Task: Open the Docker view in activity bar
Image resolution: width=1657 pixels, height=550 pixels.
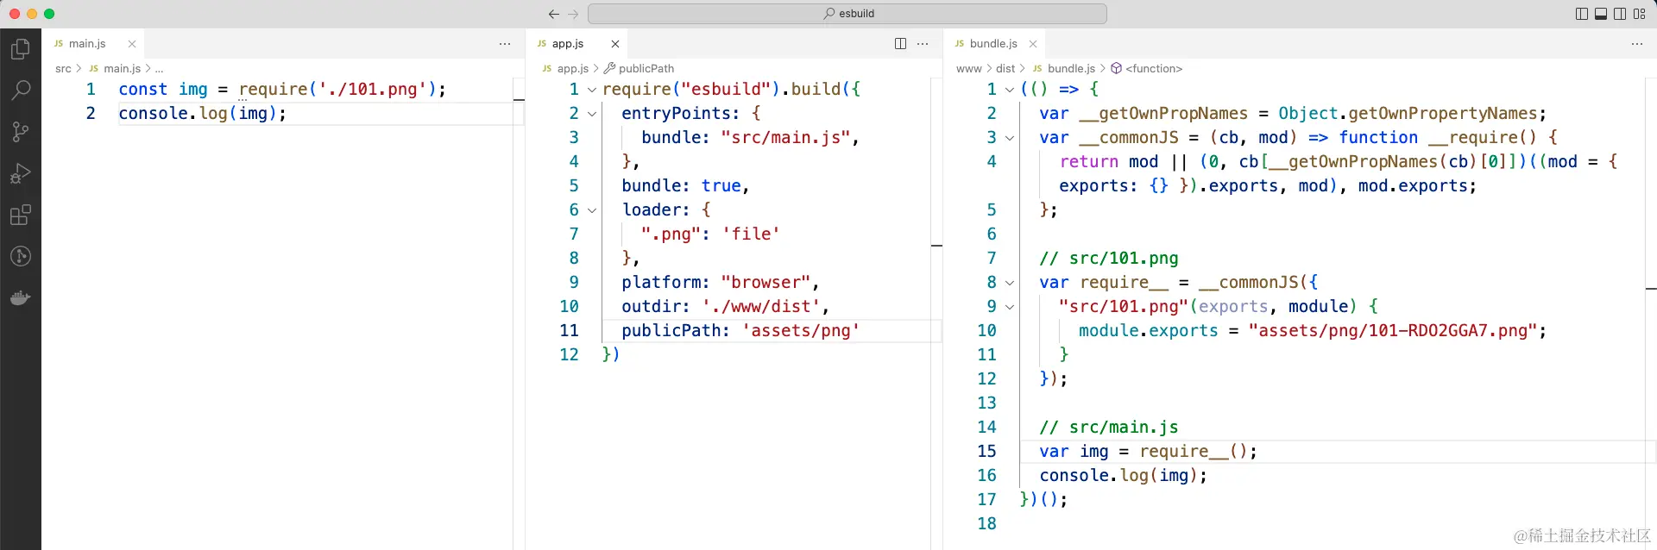Action: click(x=21, y=298)
